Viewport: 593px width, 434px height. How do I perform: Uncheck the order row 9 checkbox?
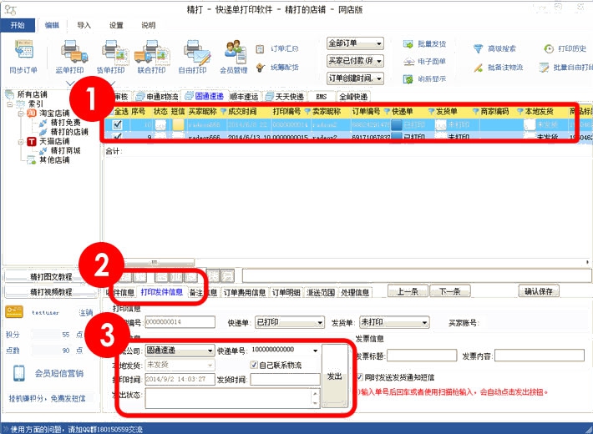(x=117, y=137)
